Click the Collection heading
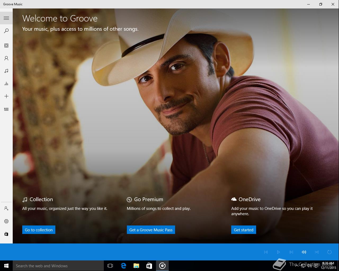339x271 pixels. point(38,199)
